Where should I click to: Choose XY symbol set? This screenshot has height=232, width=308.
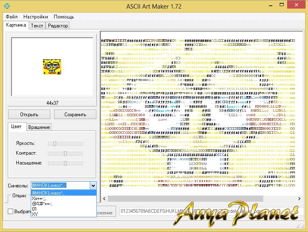(x=64, y=214)
